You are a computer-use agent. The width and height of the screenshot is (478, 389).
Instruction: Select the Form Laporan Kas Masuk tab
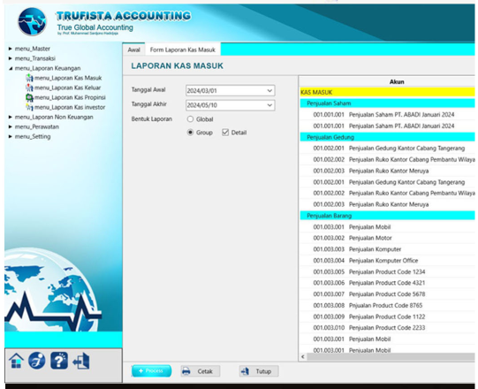[x=183, y=50]
